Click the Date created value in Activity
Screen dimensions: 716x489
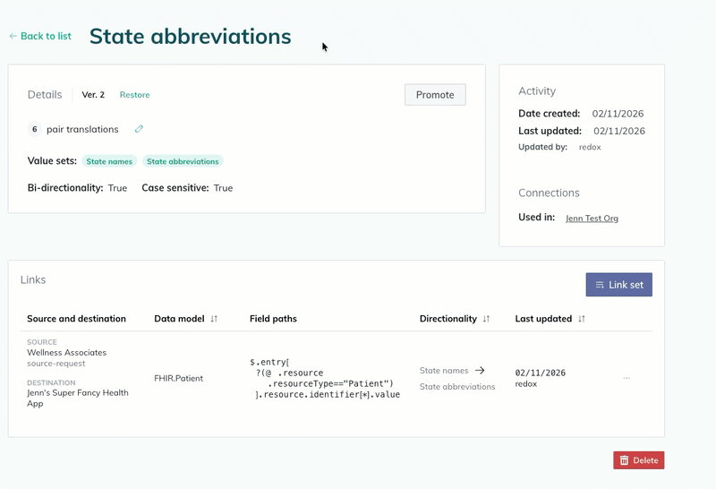[618, 114]
